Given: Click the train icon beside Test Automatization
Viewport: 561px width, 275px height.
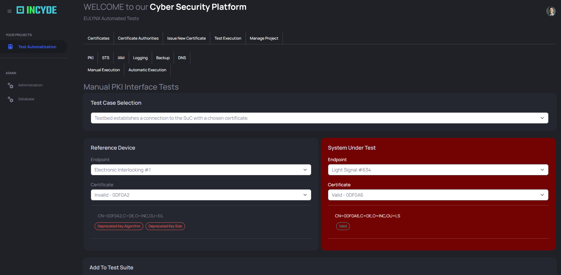Looking at the screenshot, I should 10,47.
